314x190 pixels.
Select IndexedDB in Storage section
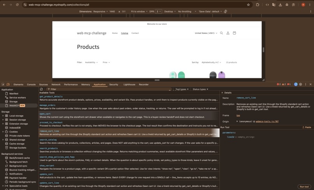(15, 128)
